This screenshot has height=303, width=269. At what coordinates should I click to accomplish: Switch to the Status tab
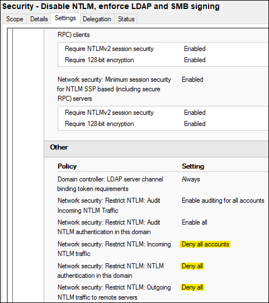[x=126, y=19]
